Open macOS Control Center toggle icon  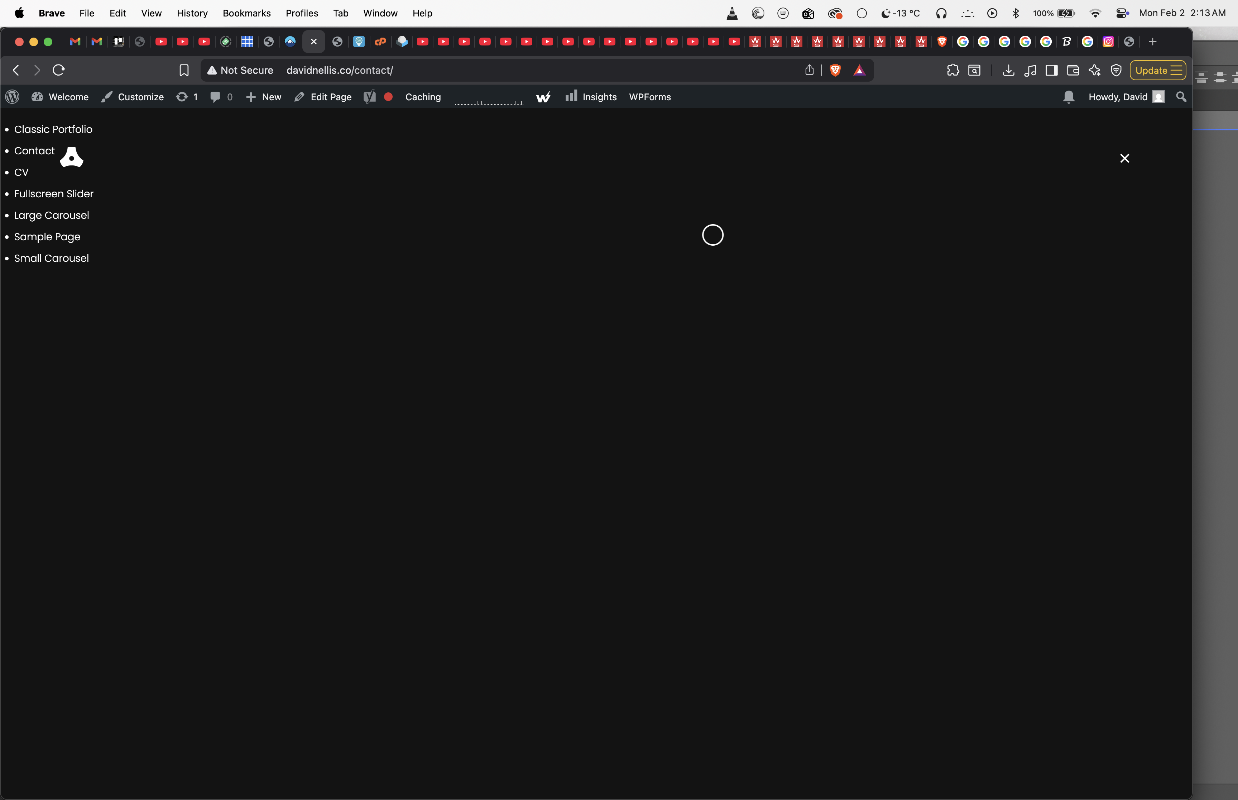(x=1122, y=14)
